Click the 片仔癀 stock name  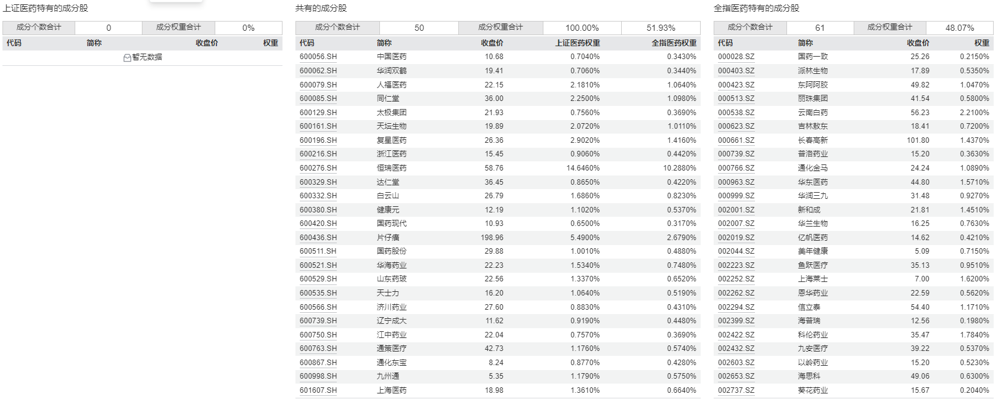[x=388, y=238]
